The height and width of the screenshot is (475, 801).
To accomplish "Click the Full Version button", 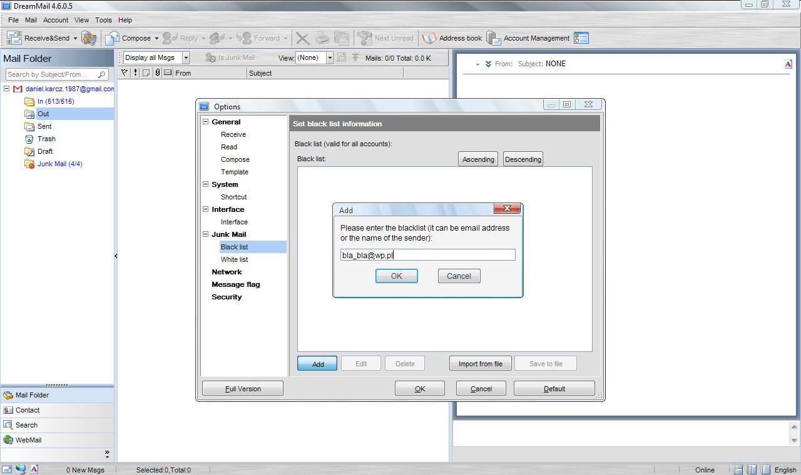I will 243,388.
